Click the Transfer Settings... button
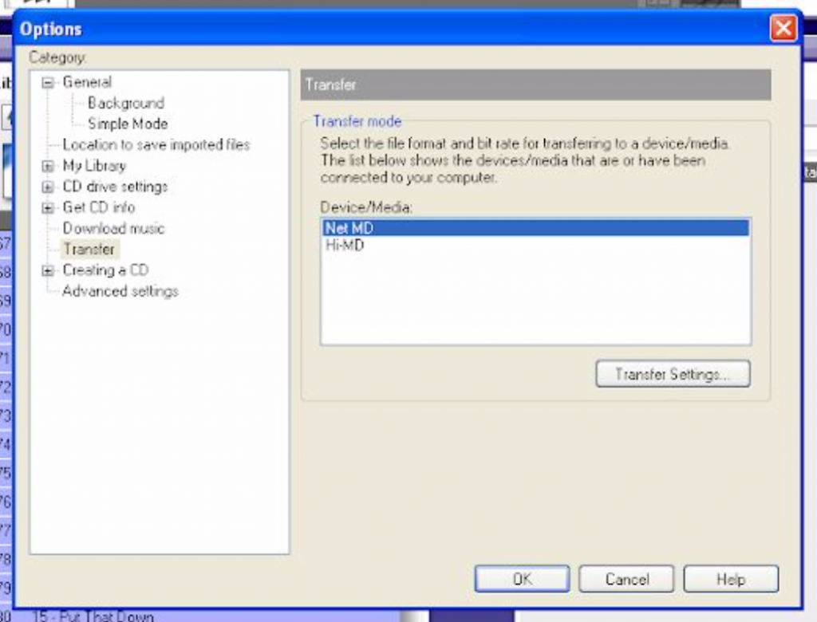The image size is (817, 622). 672,374
